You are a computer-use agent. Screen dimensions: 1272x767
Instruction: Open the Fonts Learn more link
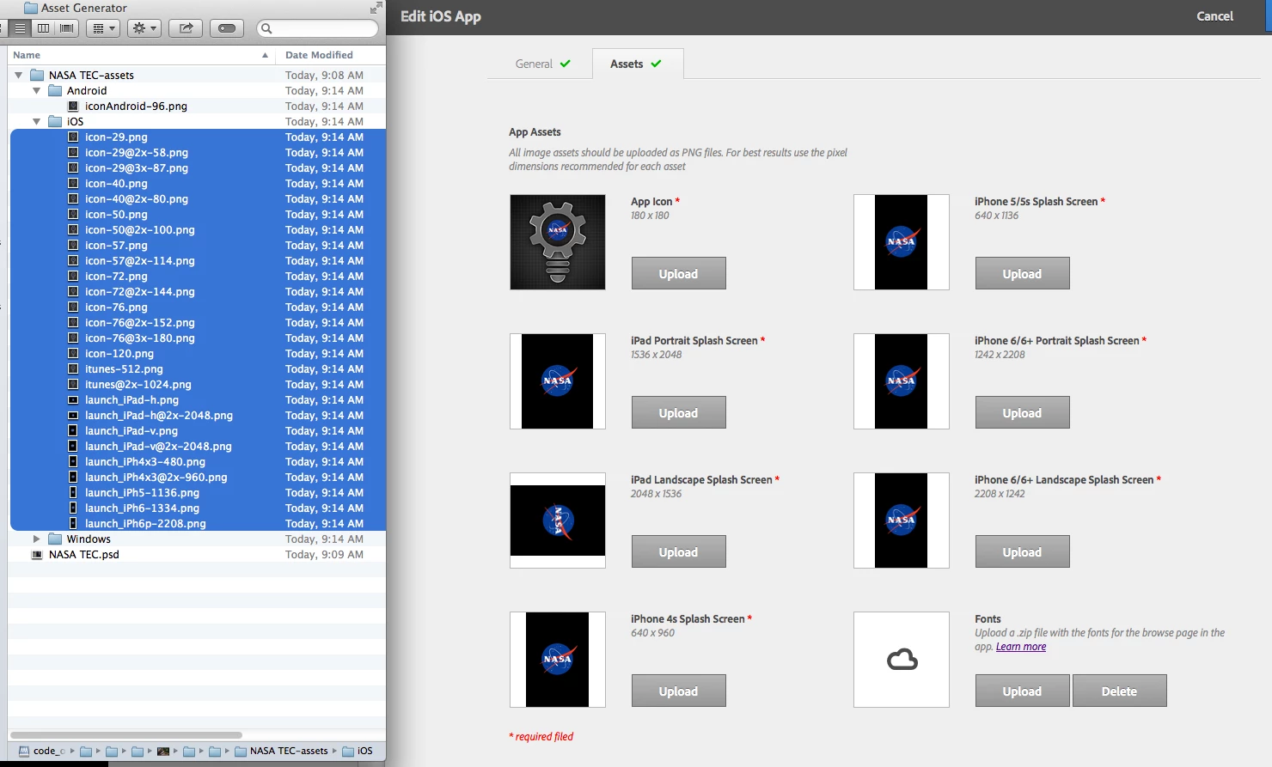(x=1021, y=647)
